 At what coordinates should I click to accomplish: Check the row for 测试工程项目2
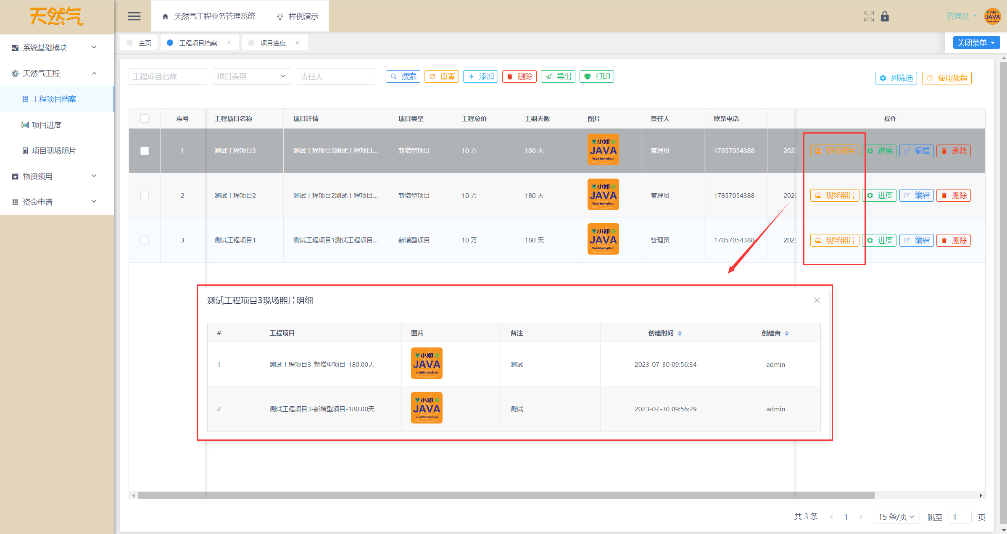(145, 196)
